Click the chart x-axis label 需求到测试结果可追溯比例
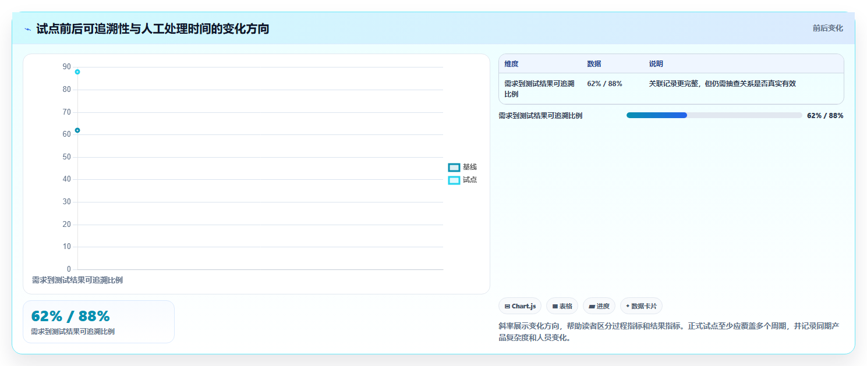Viewport: 867px width, 366px height. 77,280
